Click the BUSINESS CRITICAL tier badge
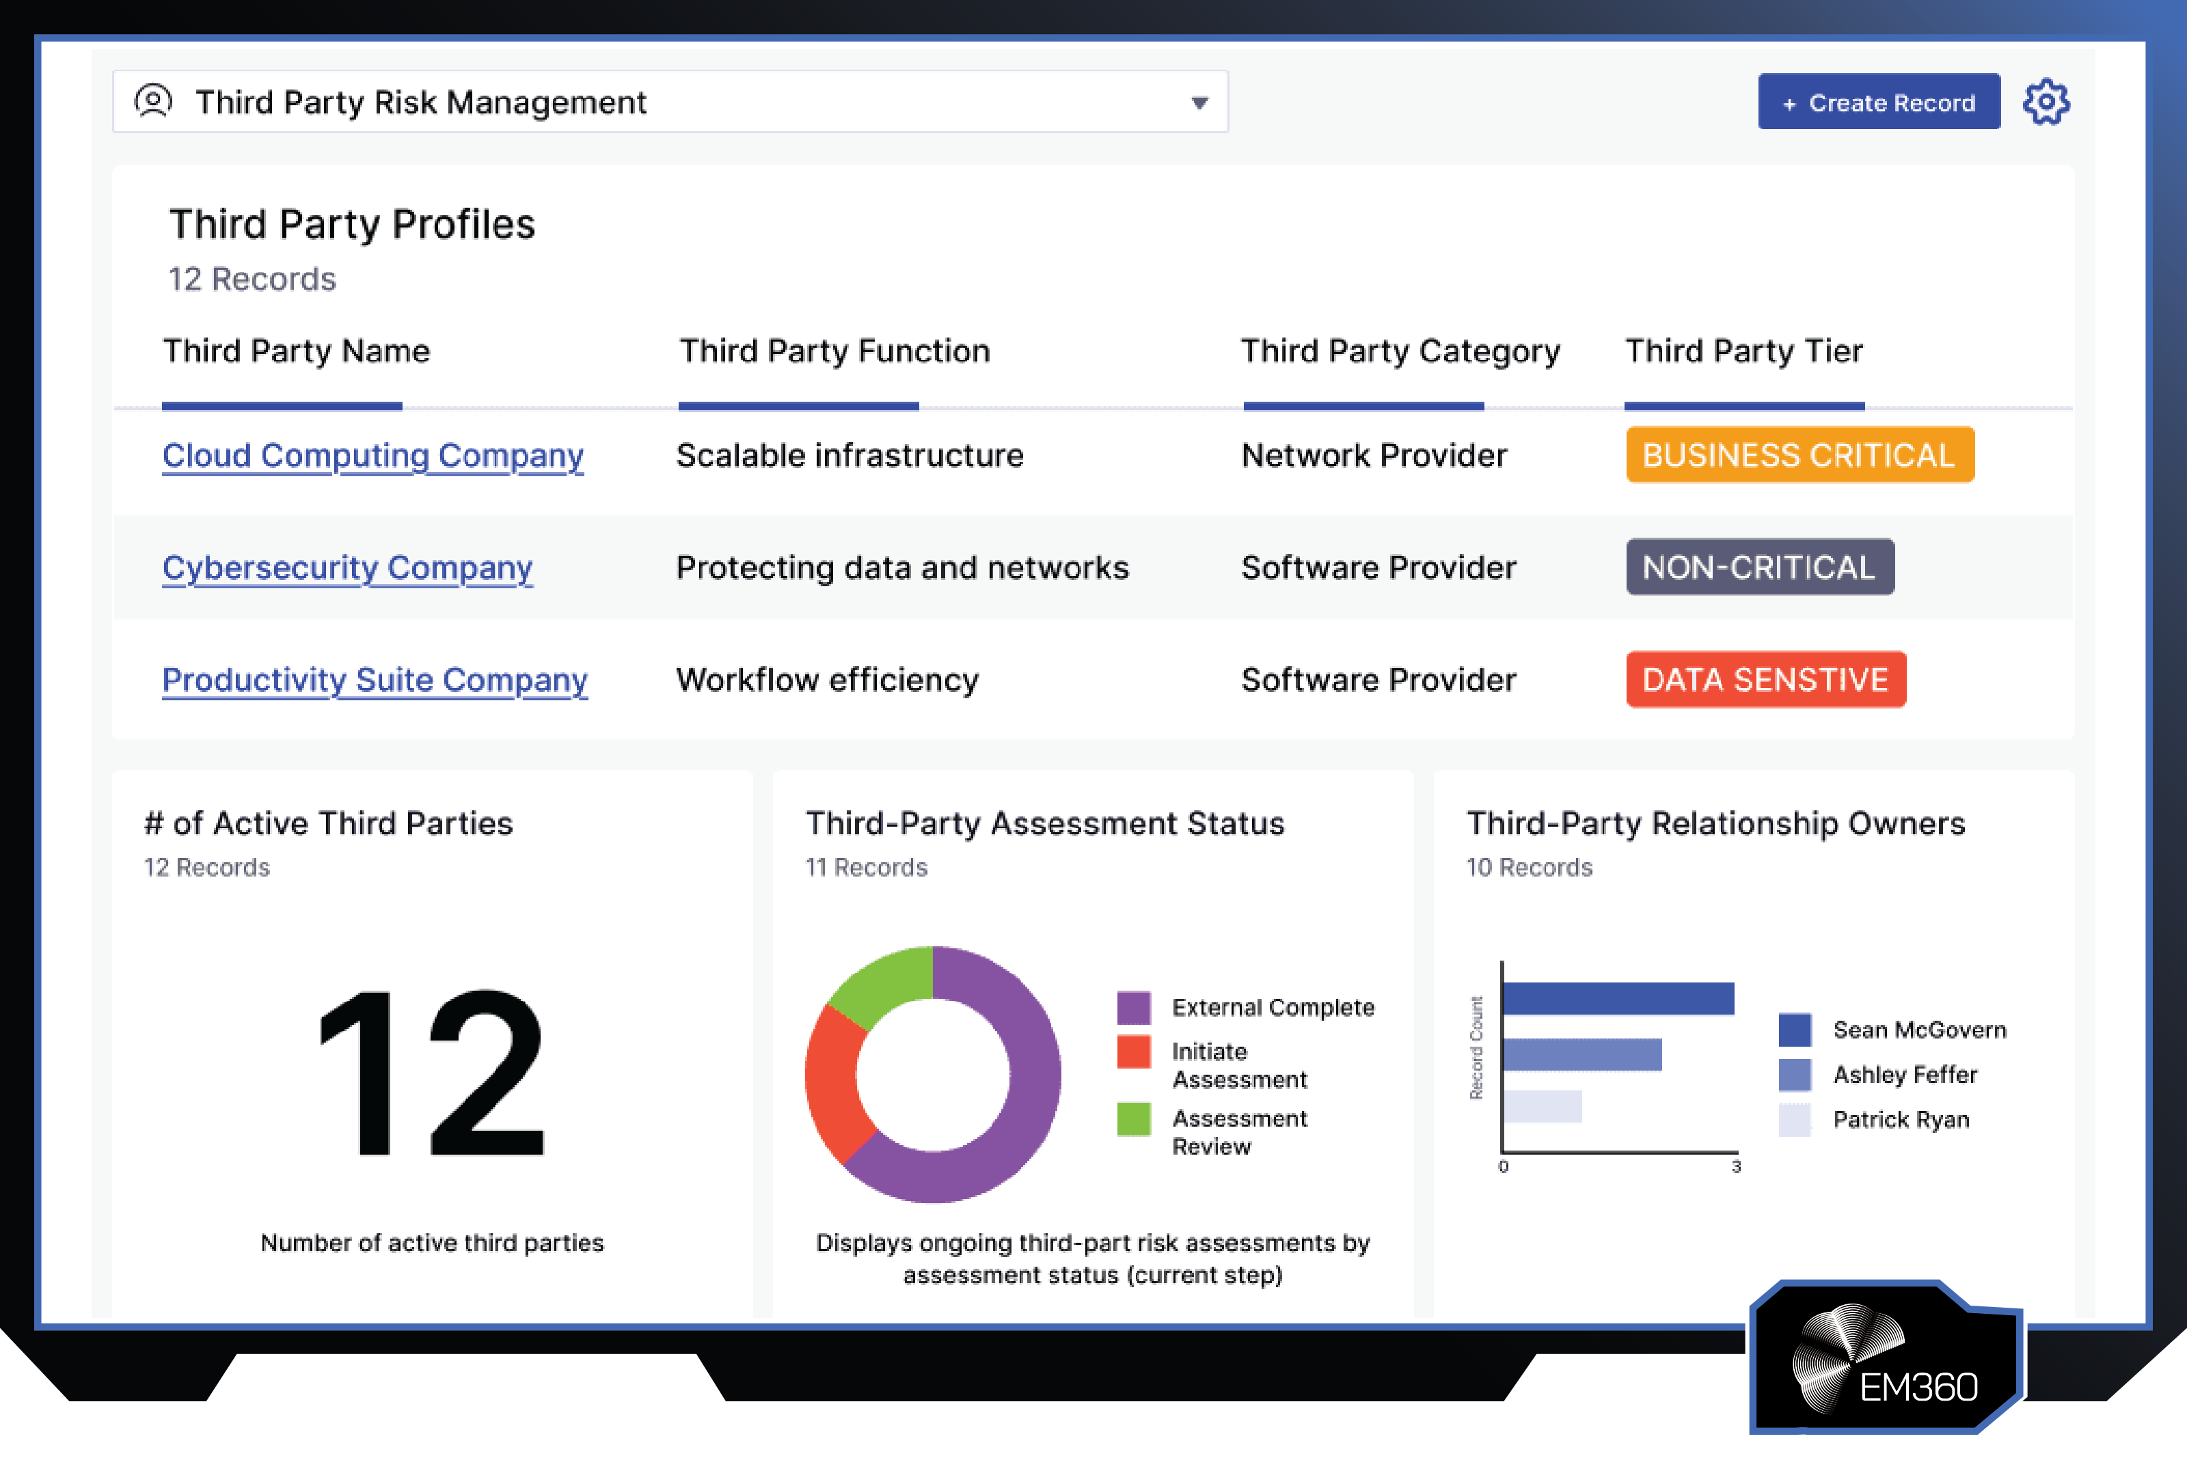 click(x=1800, y=455)
